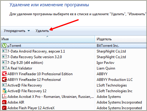Viewport: 147px width, 111px height.
Task: Click the A Real Validator icon
Action: [4, 68]
